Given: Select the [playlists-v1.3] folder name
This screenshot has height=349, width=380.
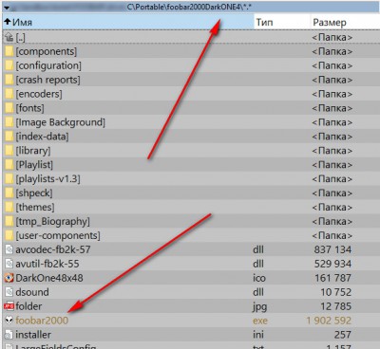Looking at the screenshot, I should (47, 179).
